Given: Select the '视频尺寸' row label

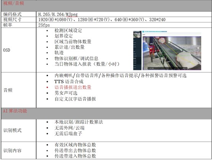Looking at the screenshot, I should [x=12, y=19].
